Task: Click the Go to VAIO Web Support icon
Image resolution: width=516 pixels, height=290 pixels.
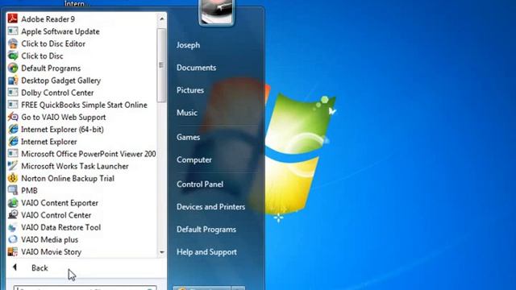Action: tap(13, 117)
